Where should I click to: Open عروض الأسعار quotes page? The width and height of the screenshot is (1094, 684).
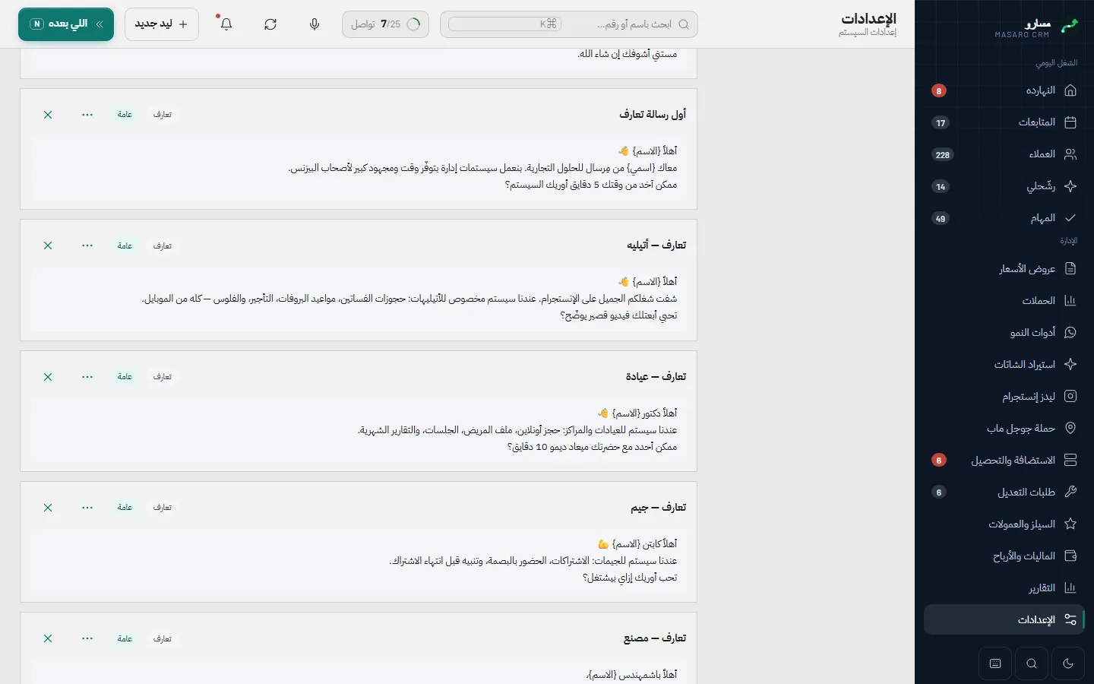(x=1004, y=268)
